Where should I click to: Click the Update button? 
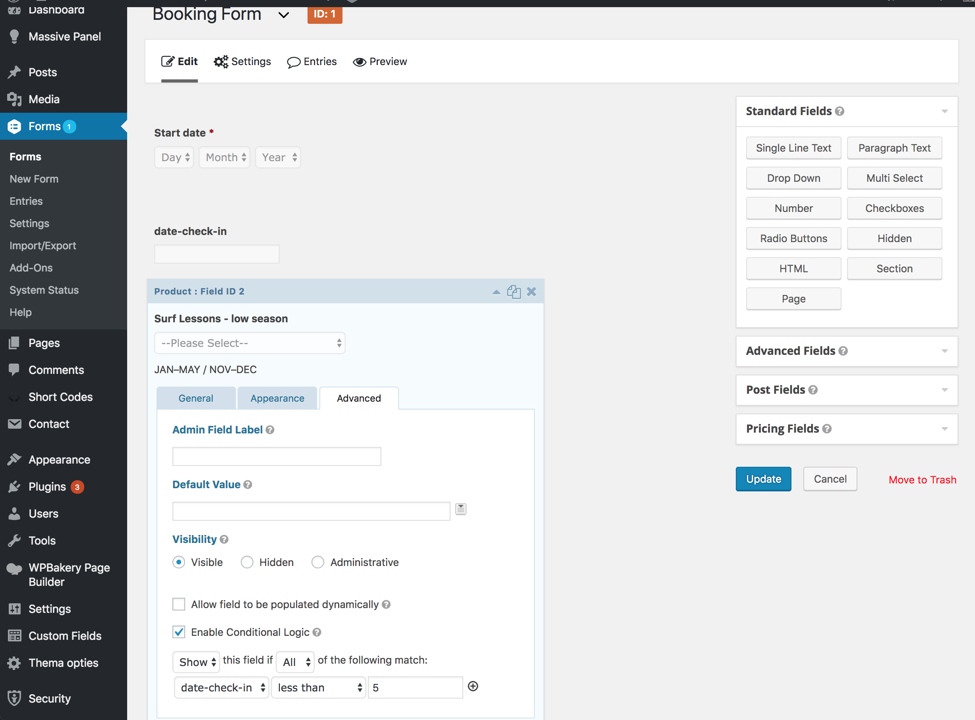[763, 479]
